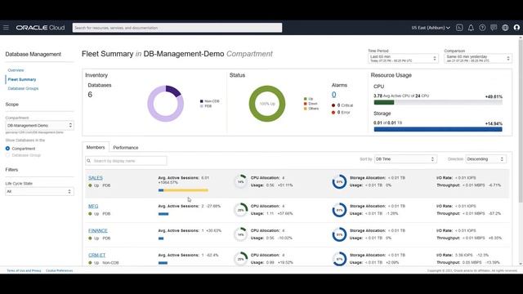Open the support chat icon

click(x=494, y=28)
